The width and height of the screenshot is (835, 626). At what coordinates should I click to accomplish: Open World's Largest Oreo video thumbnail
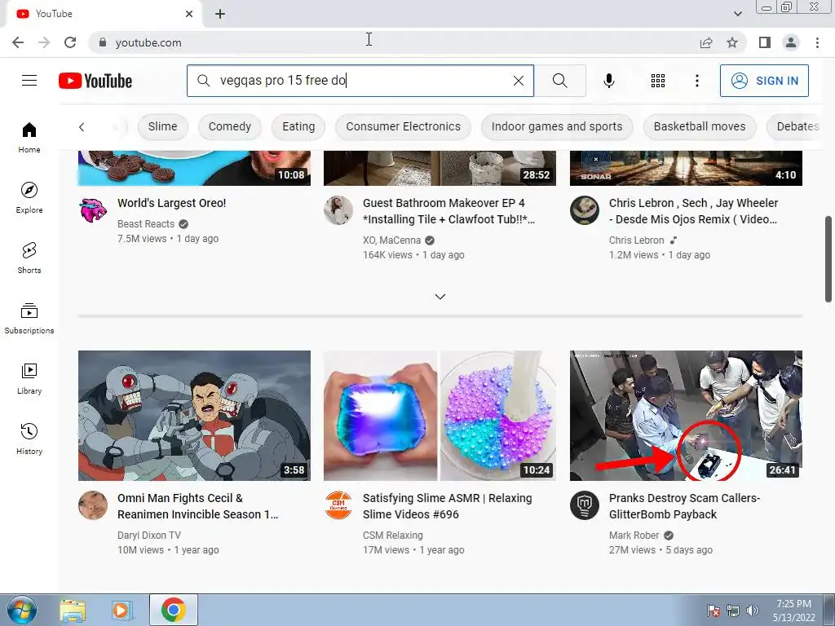coord(194,168)
